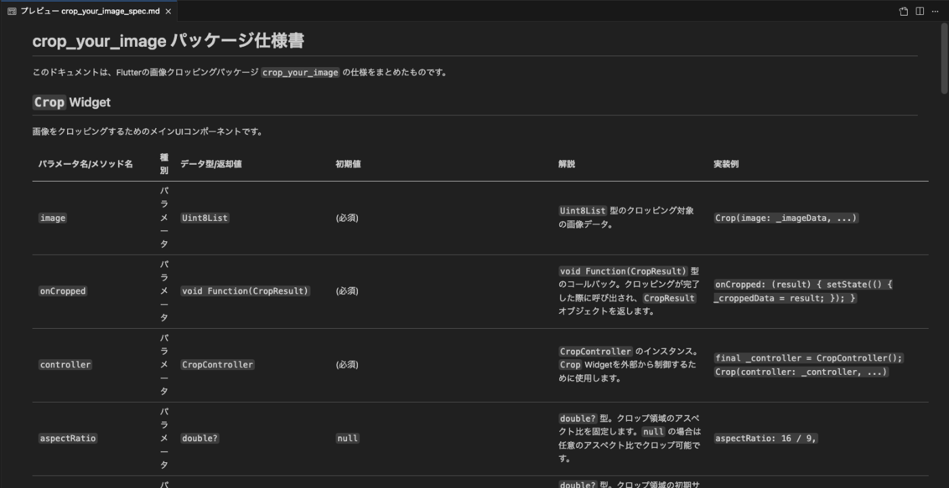
Task: Click the column header データ型/返却値
Action: [x=211, y=164]
